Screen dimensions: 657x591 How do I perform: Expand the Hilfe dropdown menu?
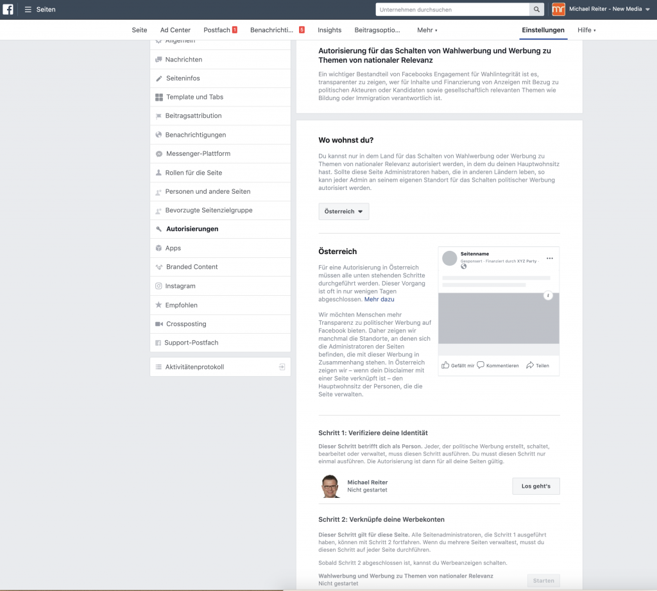(586, 30)
